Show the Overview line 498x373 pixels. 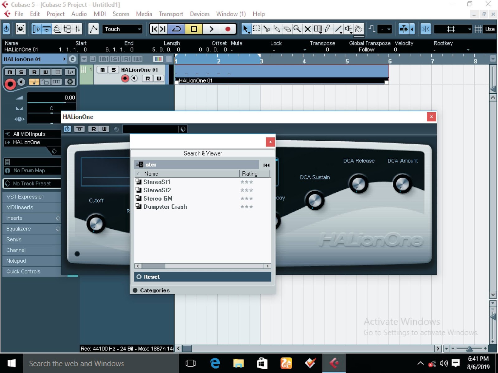click(57, 29)
